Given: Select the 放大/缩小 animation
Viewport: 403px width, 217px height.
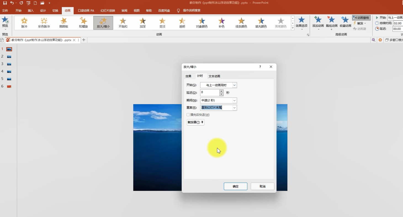Looking at the screenshot, I should pyautogui.click(x=103, y=23).
